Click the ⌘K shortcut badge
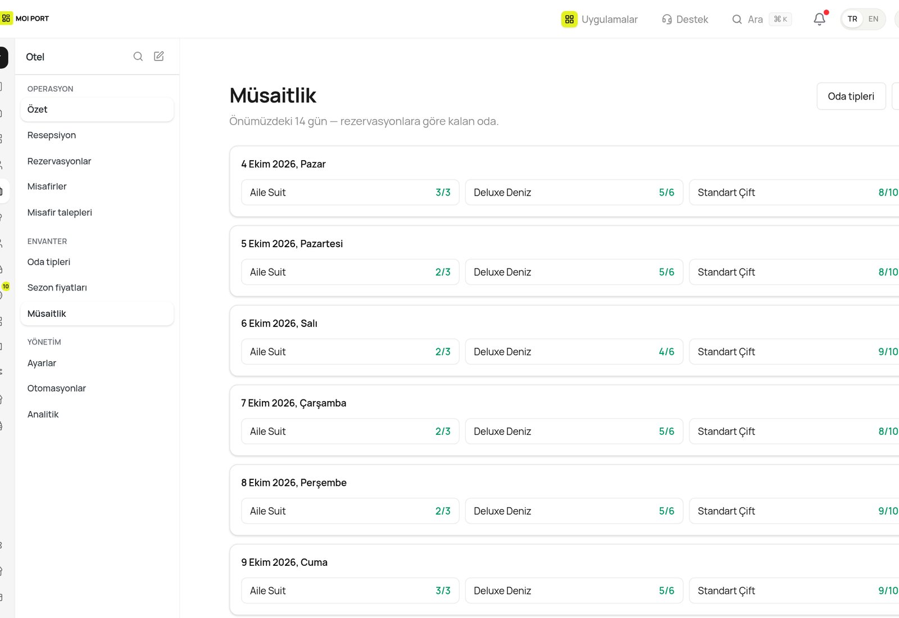 [780, 19]
